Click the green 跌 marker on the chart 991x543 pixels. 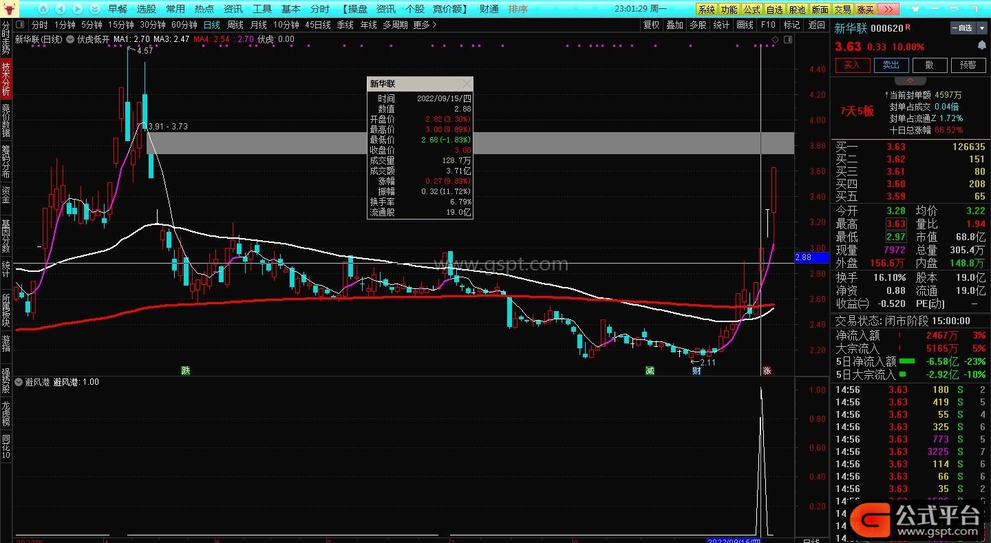(185, 370)
